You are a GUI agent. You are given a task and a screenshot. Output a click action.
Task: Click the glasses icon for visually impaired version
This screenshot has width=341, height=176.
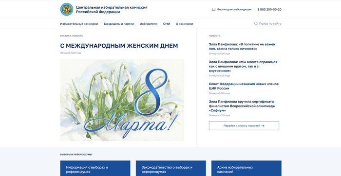tap(213, 10)
